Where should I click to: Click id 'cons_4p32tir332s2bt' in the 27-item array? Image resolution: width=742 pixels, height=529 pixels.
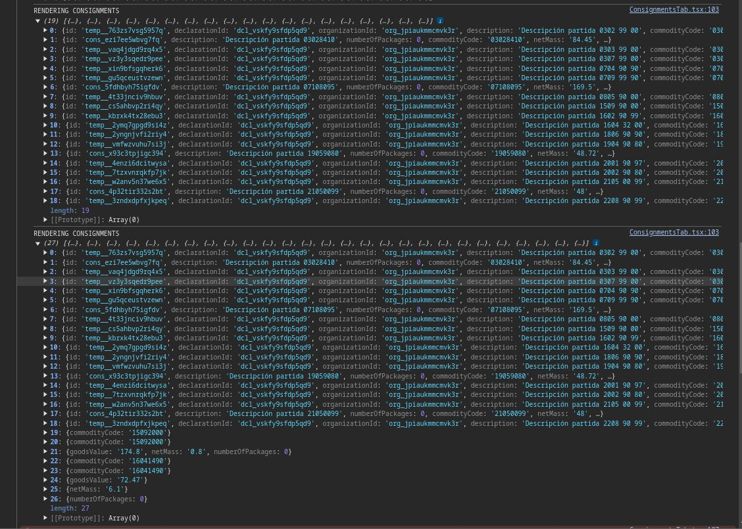point(124,413)
